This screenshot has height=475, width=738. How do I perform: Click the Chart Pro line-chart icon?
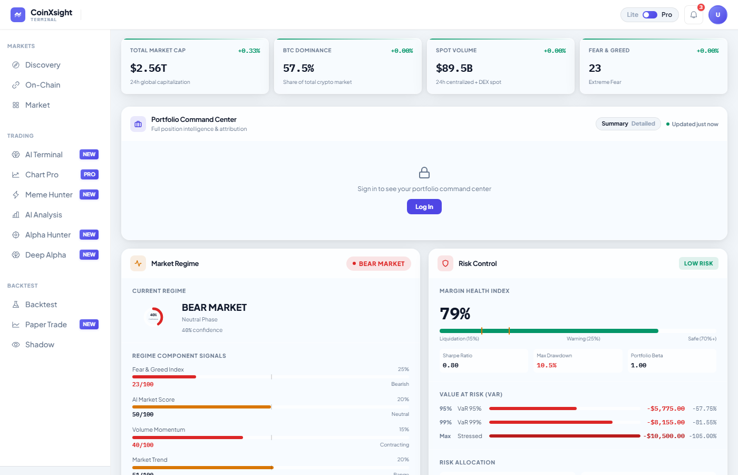16,175
